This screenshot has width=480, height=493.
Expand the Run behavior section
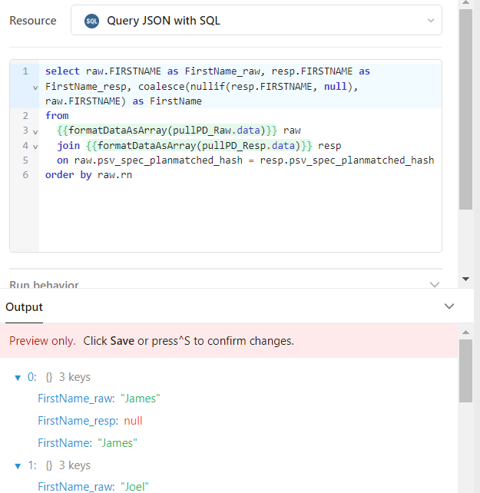[x=435, y=285]
